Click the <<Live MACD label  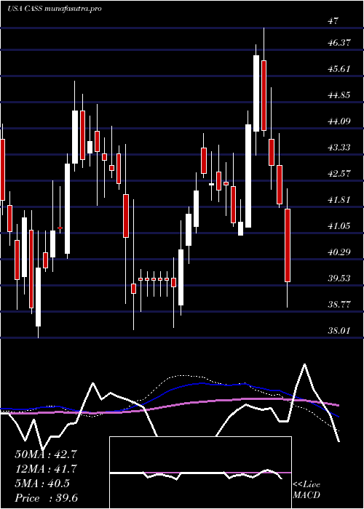pos(306,490)
